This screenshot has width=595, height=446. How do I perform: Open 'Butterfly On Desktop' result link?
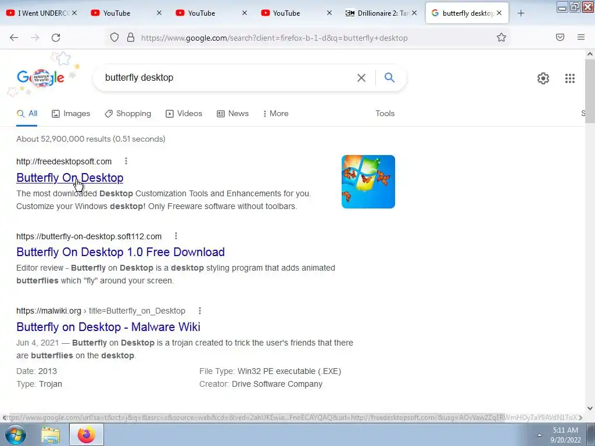[70, 178]
